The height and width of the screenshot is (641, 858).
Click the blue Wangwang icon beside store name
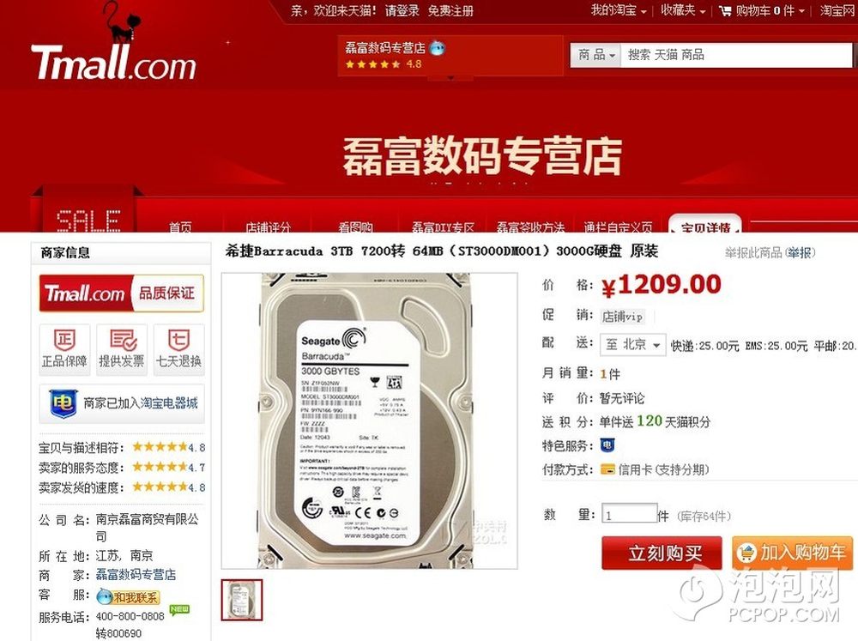(x=438, y=48)
